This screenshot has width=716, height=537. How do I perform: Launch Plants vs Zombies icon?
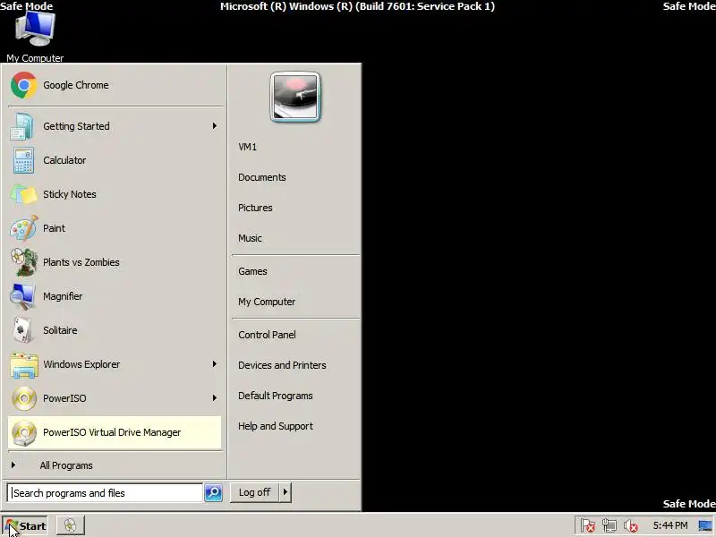point(24,262)
